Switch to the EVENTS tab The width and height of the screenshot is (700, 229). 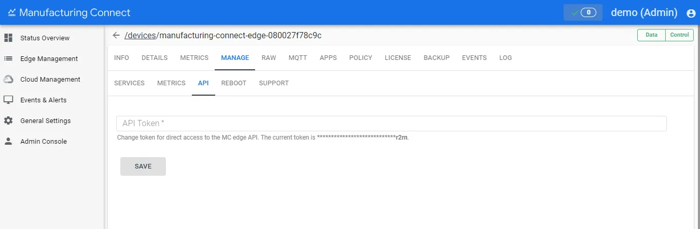474,58
